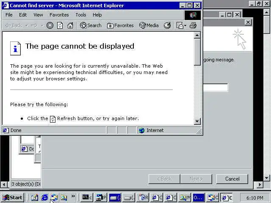
Task: Click the Refresh toolbar icon
Action: [x=60, y=25]
